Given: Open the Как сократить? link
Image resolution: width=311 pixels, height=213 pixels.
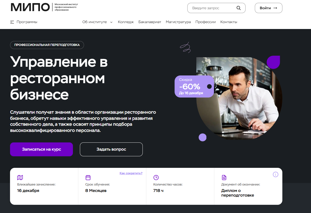Looking at the screenshot, I should coord(131,173).
